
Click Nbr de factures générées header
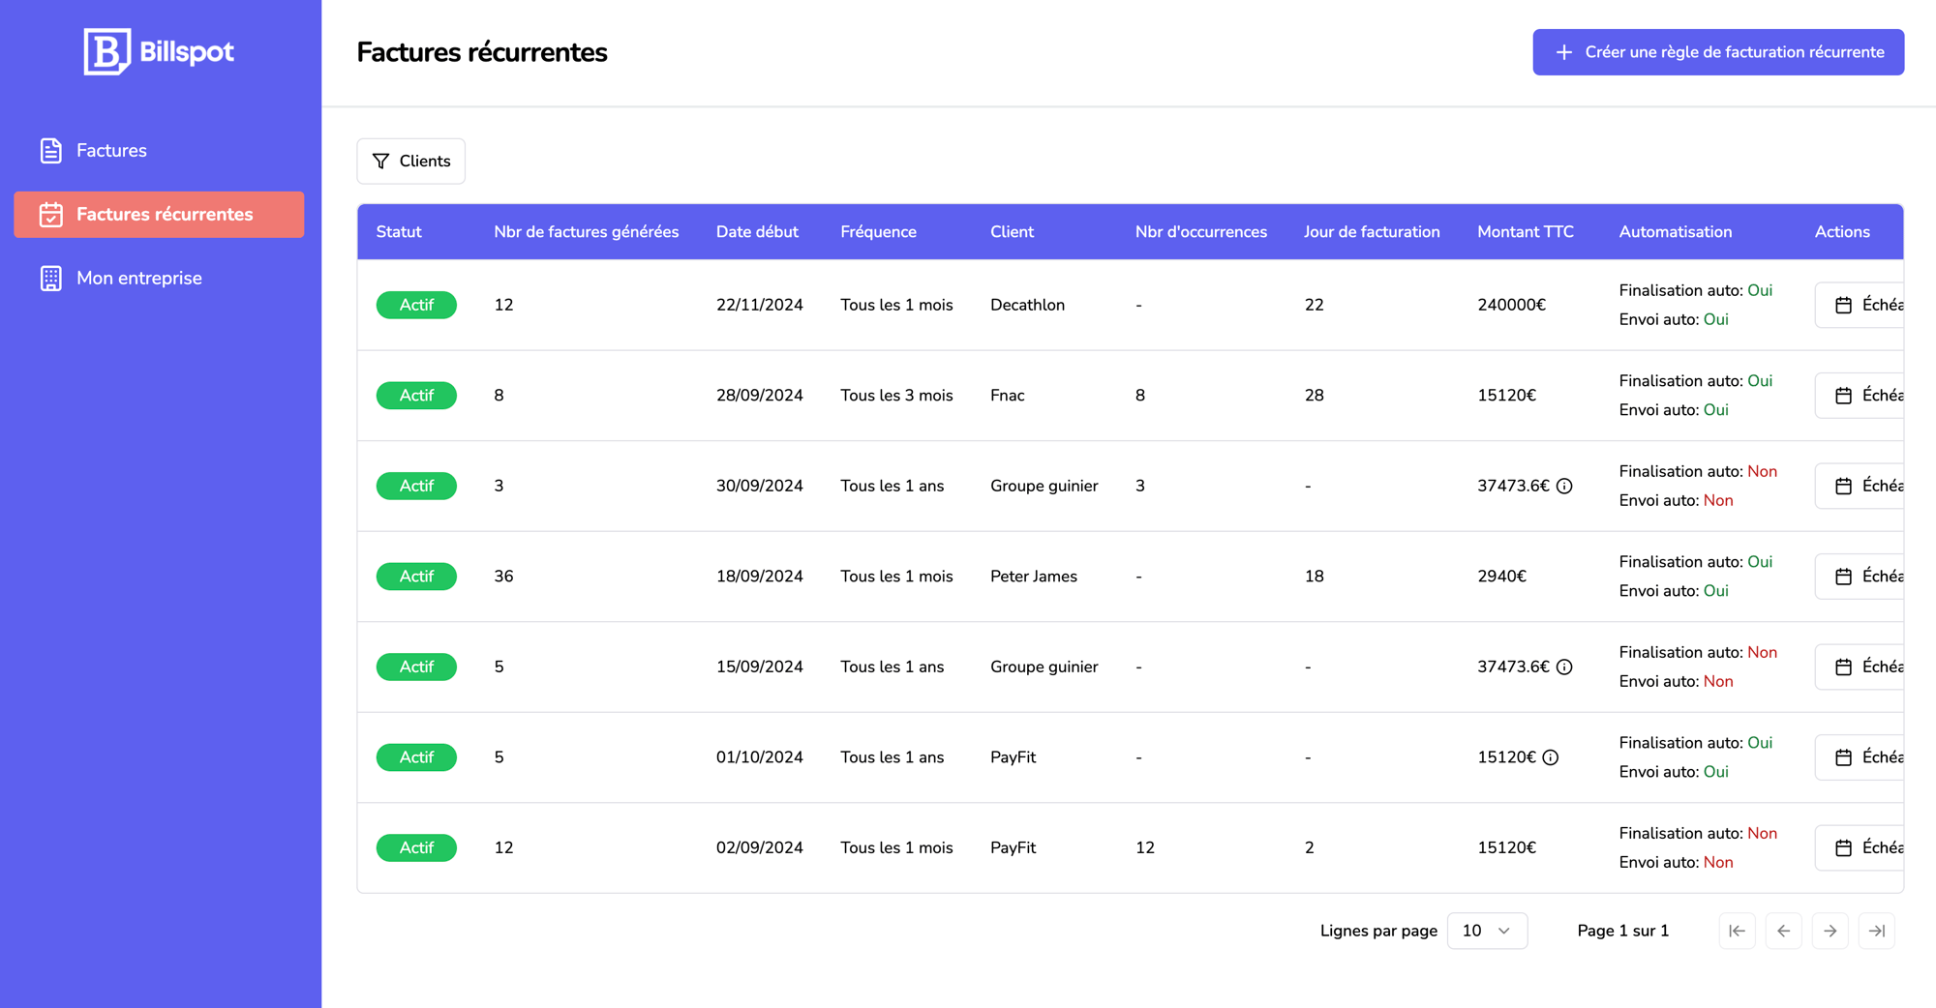pos(586,232)
